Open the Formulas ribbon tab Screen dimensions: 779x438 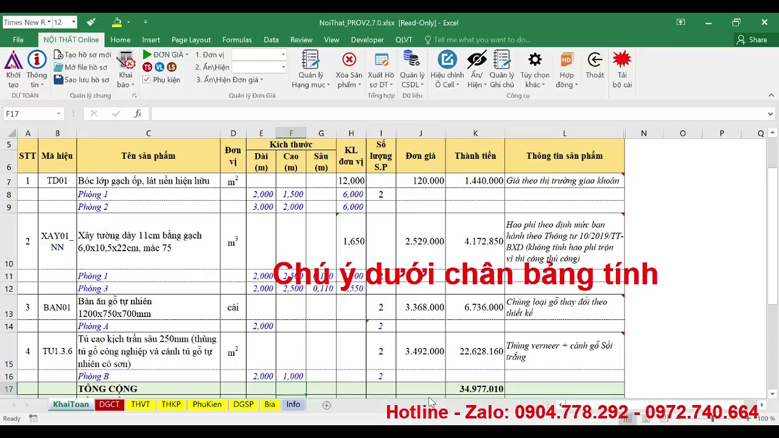[237, 40]
